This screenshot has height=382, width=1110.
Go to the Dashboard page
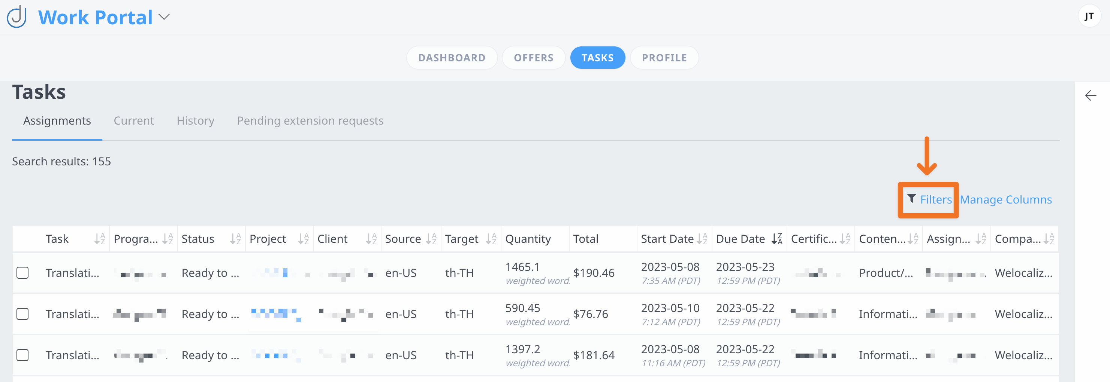(452, 58)
